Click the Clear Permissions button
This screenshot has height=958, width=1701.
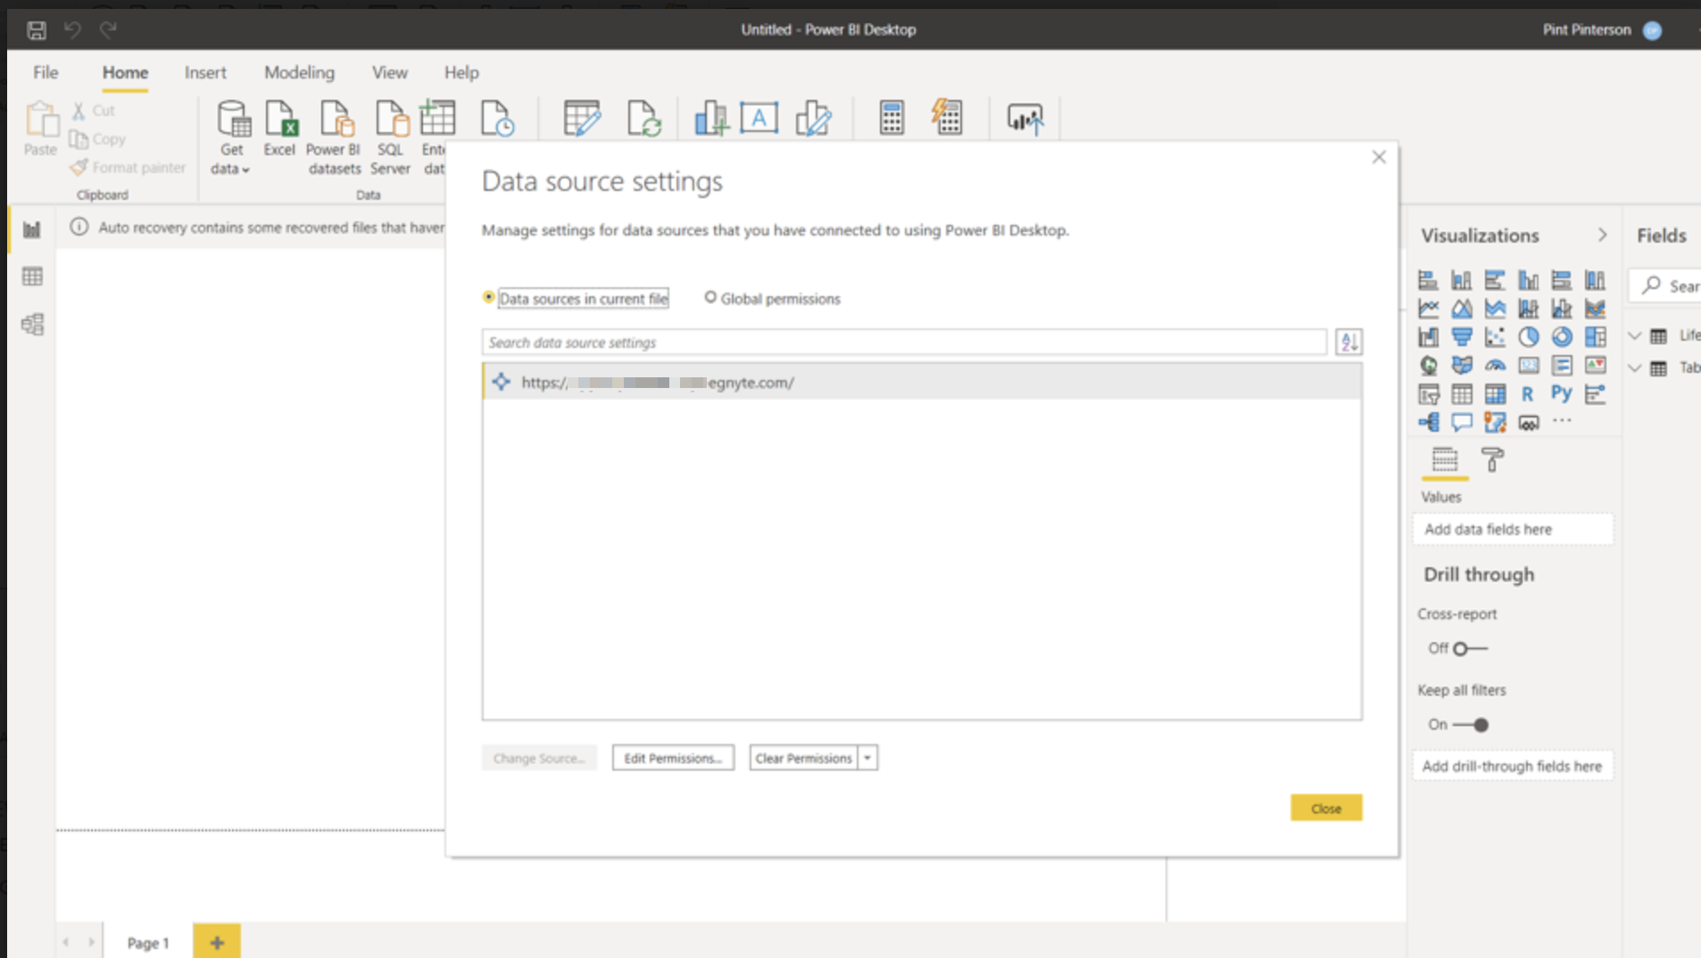tap(803, 758)
